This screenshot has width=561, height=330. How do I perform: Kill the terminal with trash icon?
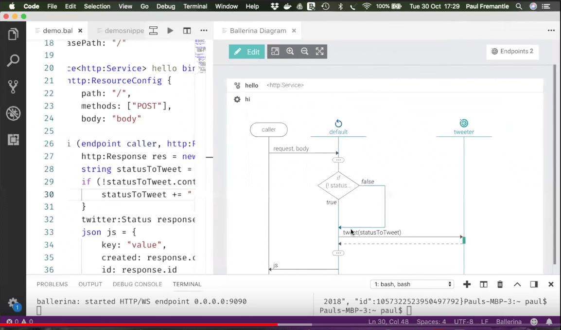(x=500, y=285)
